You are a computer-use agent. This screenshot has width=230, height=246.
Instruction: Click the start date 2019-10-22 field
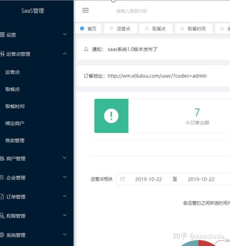point(148,179)
